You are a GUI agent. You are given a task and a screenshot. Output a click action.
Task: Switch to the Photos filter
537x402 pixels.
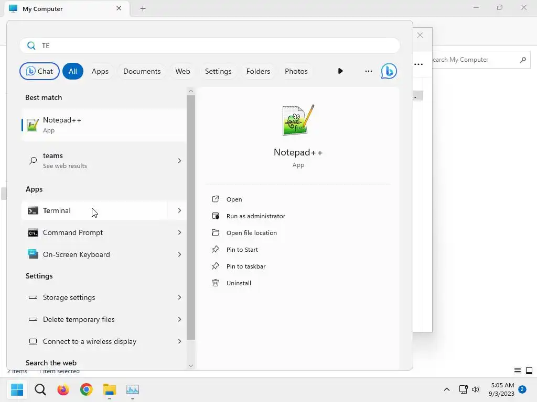click(296, 71)
